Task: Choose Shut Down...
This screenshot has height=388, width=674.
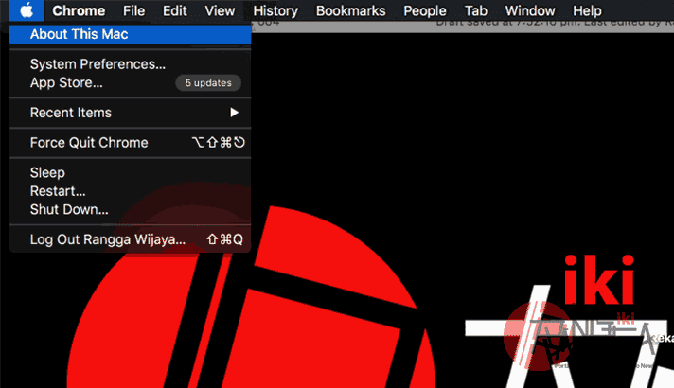Action: coord(131,210)
